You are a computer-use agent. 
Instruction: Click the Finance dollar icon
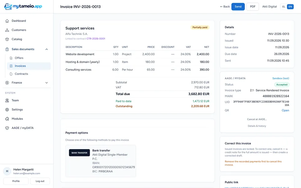(x=7, y=83)
